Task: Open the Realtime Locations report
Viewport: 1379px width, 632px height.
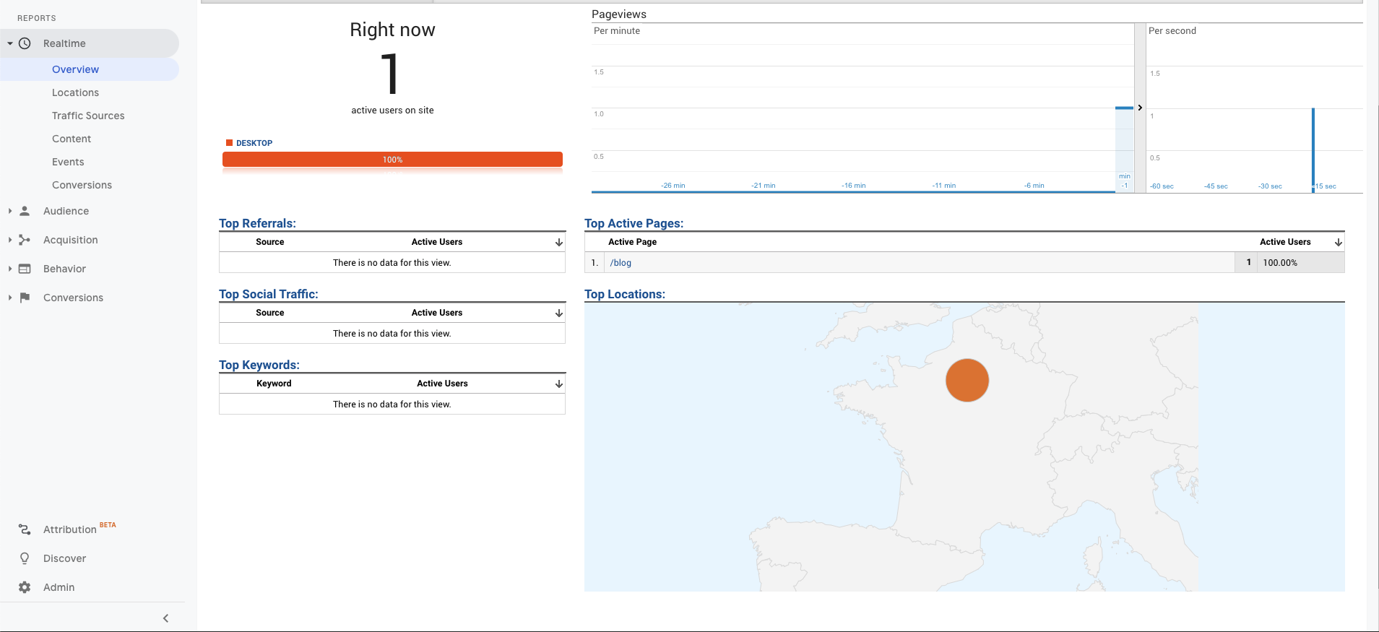Action: pos(75,92)
